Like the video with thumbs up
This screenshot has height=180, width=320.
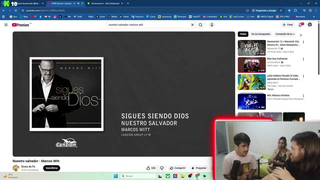[151, 168]
